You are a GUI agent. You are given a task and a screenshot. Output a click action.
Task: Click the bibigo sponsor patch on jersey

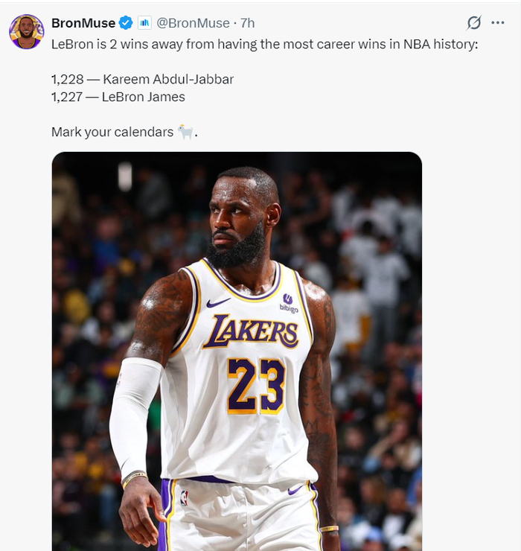288,303
